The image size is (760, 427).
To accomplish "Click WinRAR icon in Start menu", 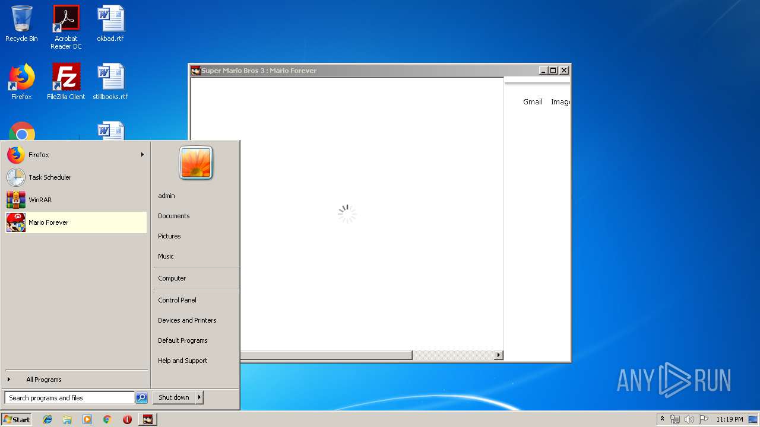I will pyautogui.click(x=16, y=200).
